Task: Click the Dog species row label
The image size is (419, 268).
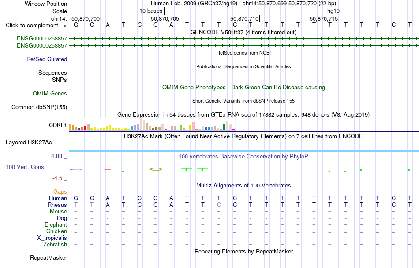Action: (62, 218)
